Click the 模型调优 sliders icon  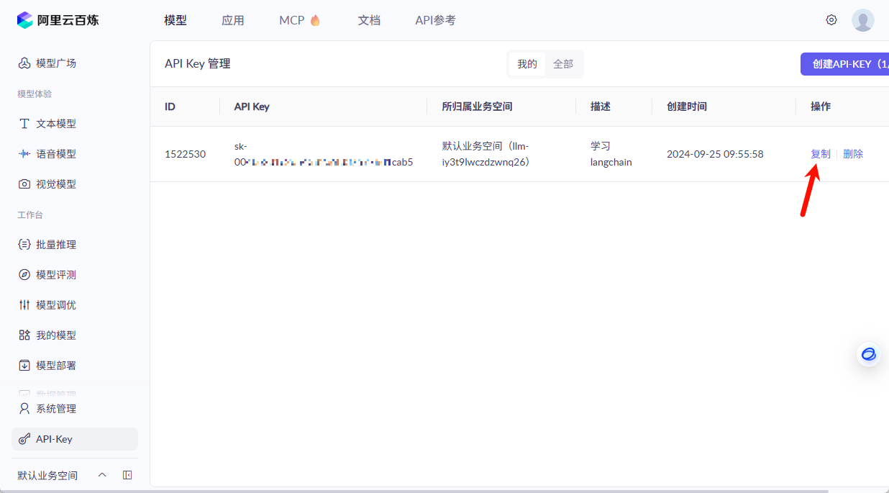point(24,305)
